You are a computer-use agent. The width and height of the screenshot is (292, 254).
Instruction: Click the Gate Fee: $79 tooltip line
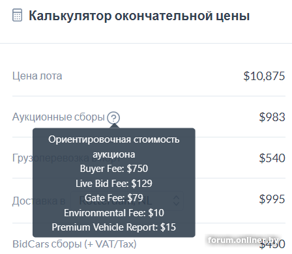114,198
